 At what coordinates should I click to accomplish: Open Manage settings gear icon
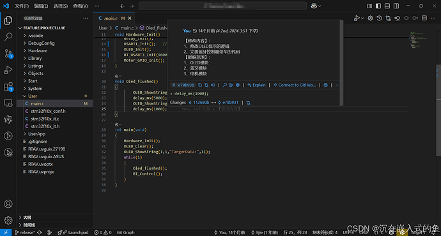tap(8, 220)
